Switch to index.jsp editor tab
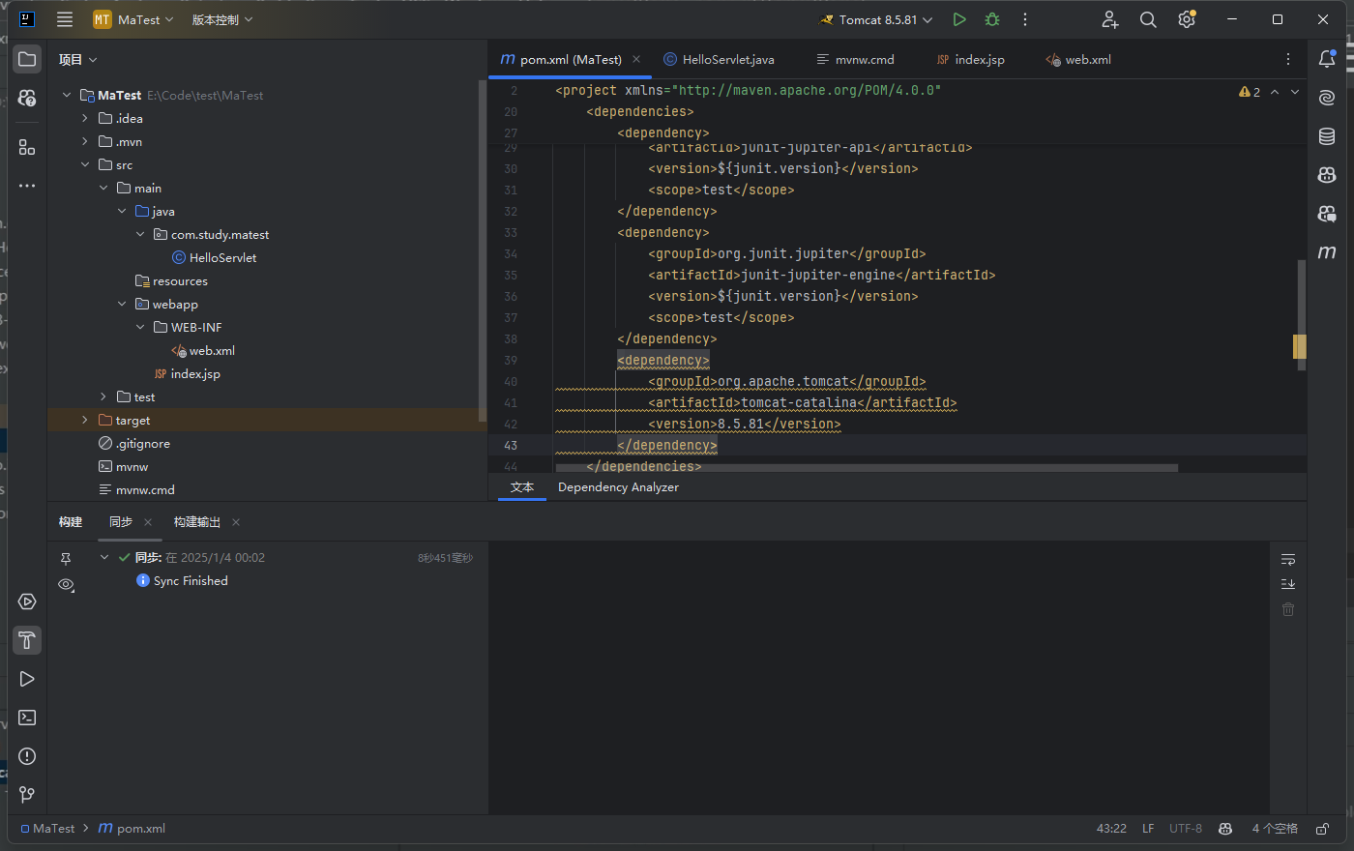 971,59
